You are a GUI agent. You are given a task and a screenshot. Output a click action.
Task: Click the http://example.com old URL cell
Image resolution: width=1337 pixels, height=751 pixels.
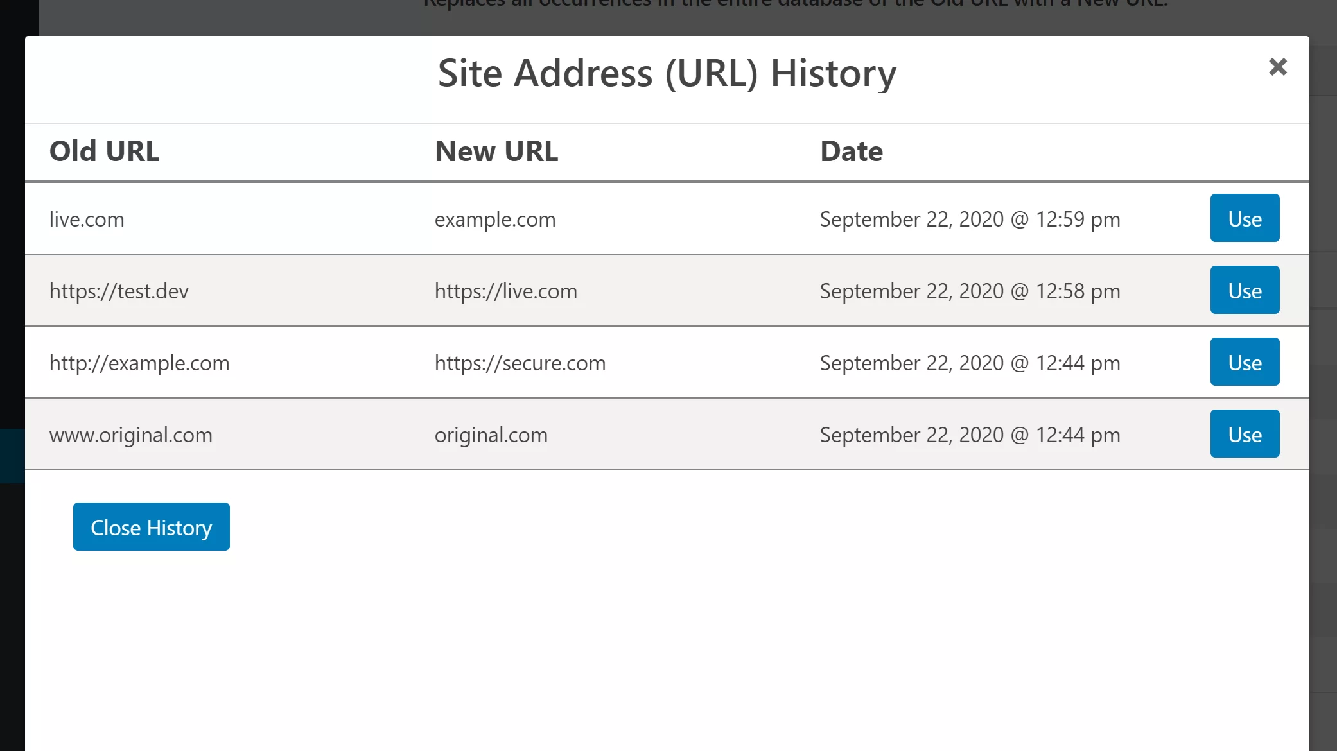(139, 363)
